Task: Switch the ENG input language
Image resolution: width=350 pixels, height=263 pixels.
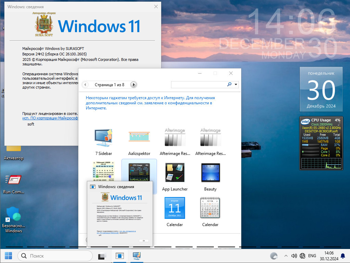Action: click(312, 255)
